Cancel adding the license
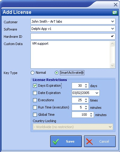Viewport: 120px width, 152px height. 100,141
